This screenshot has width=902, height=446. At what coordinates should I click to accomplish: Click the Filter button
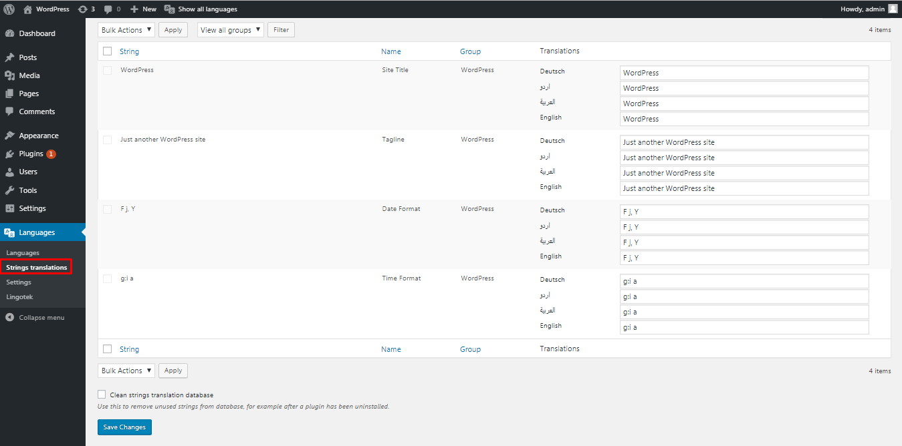(281, 30)
